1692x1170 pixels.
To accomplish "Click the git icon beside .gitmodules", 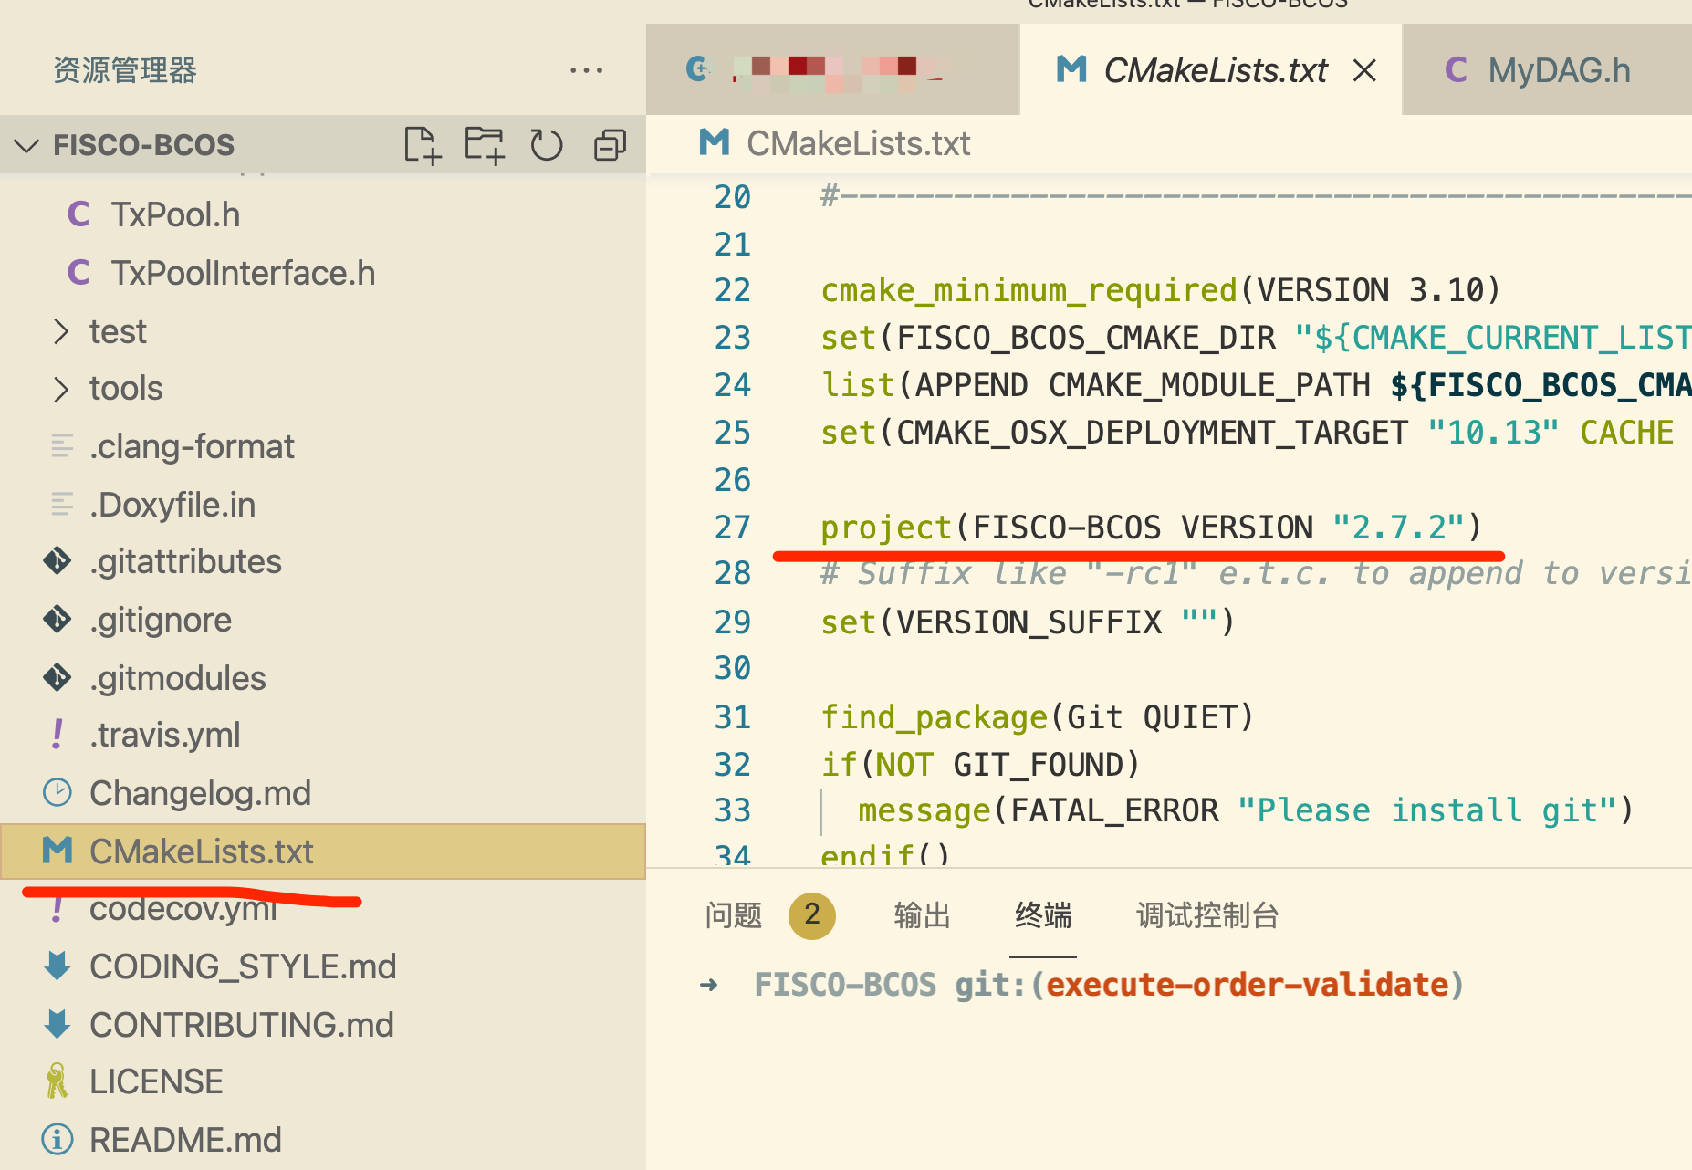I will [57, 678].
